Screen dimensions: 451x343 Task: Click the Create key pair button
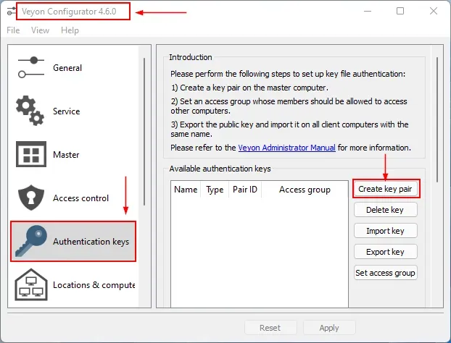(x=386, y=189)
